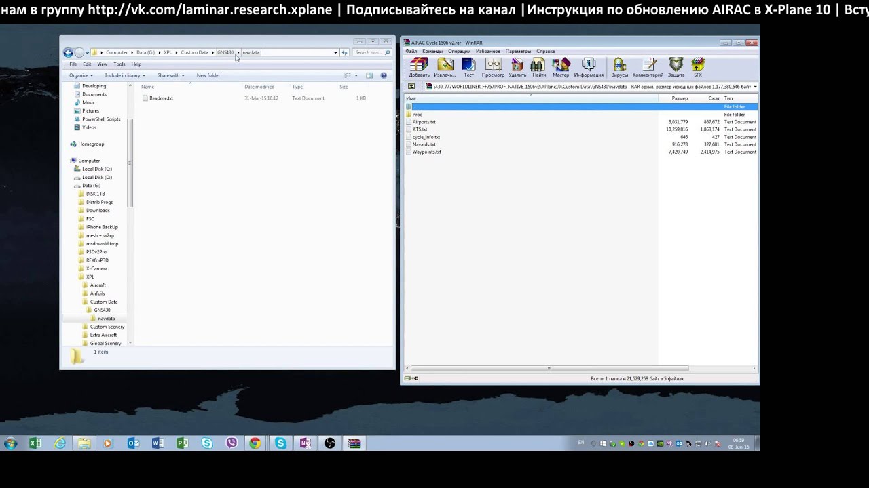Refresh the Explorer address bar location
869x488 pixels.
point(344,52)
